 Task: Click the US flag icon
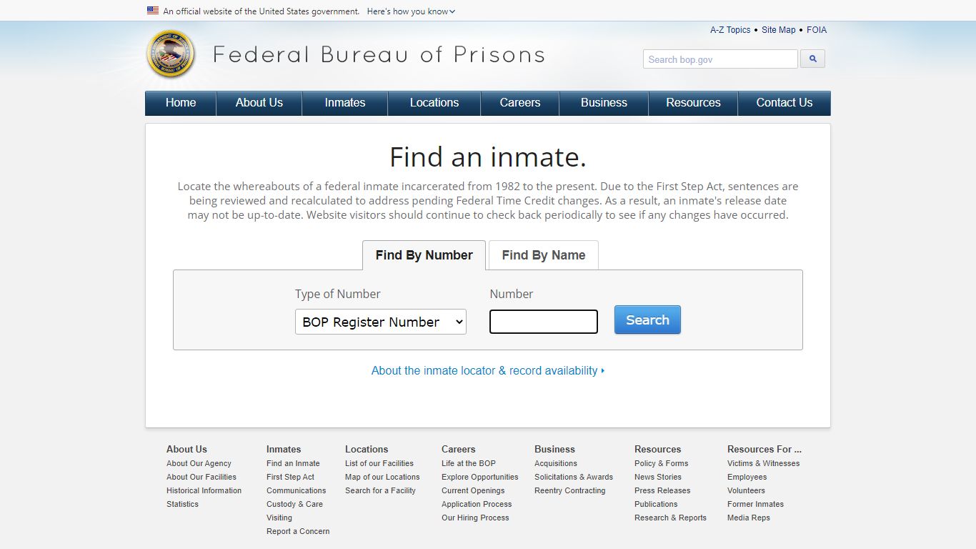click(x=153, y=11)
